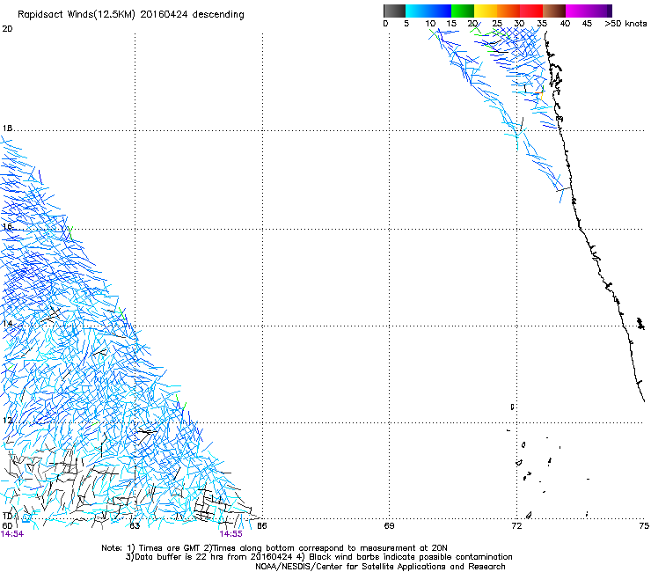Click the legend tick label '45'
This screenshot has height=572, width=651.
click(587, 24)
